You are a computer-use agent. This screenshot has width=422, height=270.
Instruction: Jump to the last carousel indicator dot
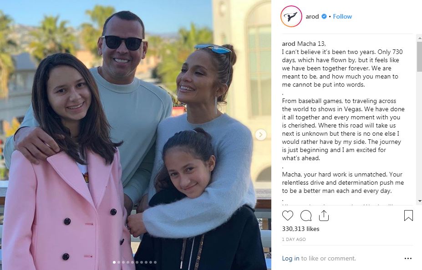click(155, 262)
